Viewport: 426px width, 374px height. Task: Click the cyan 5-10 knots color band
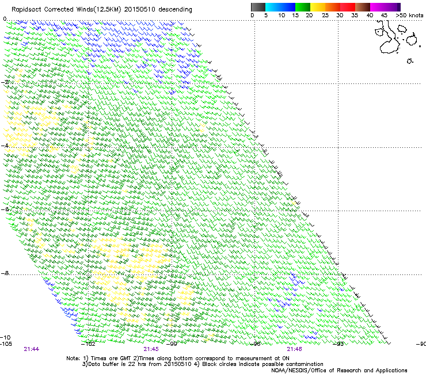273,7
